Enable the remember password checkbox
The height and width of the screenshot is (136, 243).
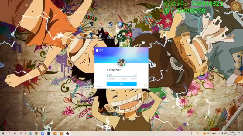[x=119, y=79]
